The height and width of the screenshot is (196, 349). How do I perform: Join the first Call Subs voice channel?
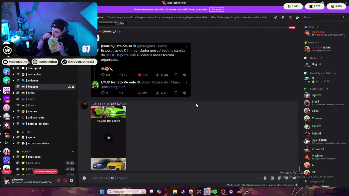[x=34, y=163]
